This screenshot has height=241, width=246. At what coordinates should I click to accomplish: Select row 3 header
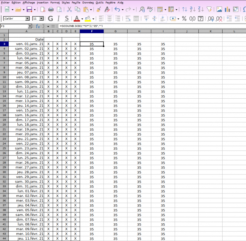coord(4,44)
